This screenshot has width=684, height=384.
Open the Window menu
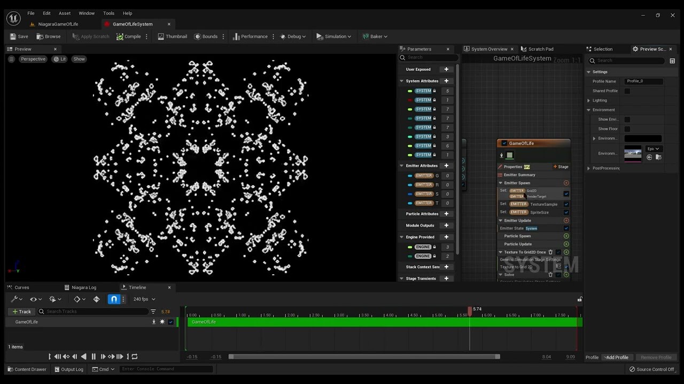click(87, 13)
